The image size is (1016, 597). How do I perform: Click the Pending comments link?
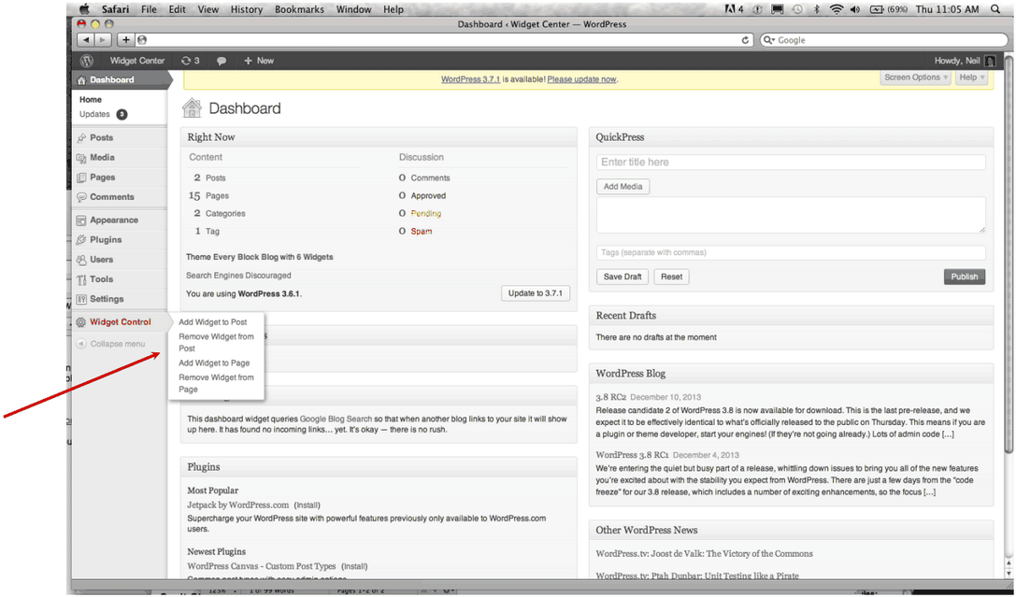pyautogui.click(x=425, y=213)
